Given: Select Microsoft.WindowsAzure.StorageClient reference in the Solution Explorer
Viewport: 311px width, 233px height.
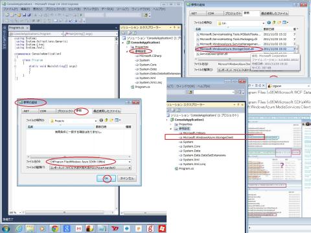Looking at the screenshot, I should tap(208, 137).
